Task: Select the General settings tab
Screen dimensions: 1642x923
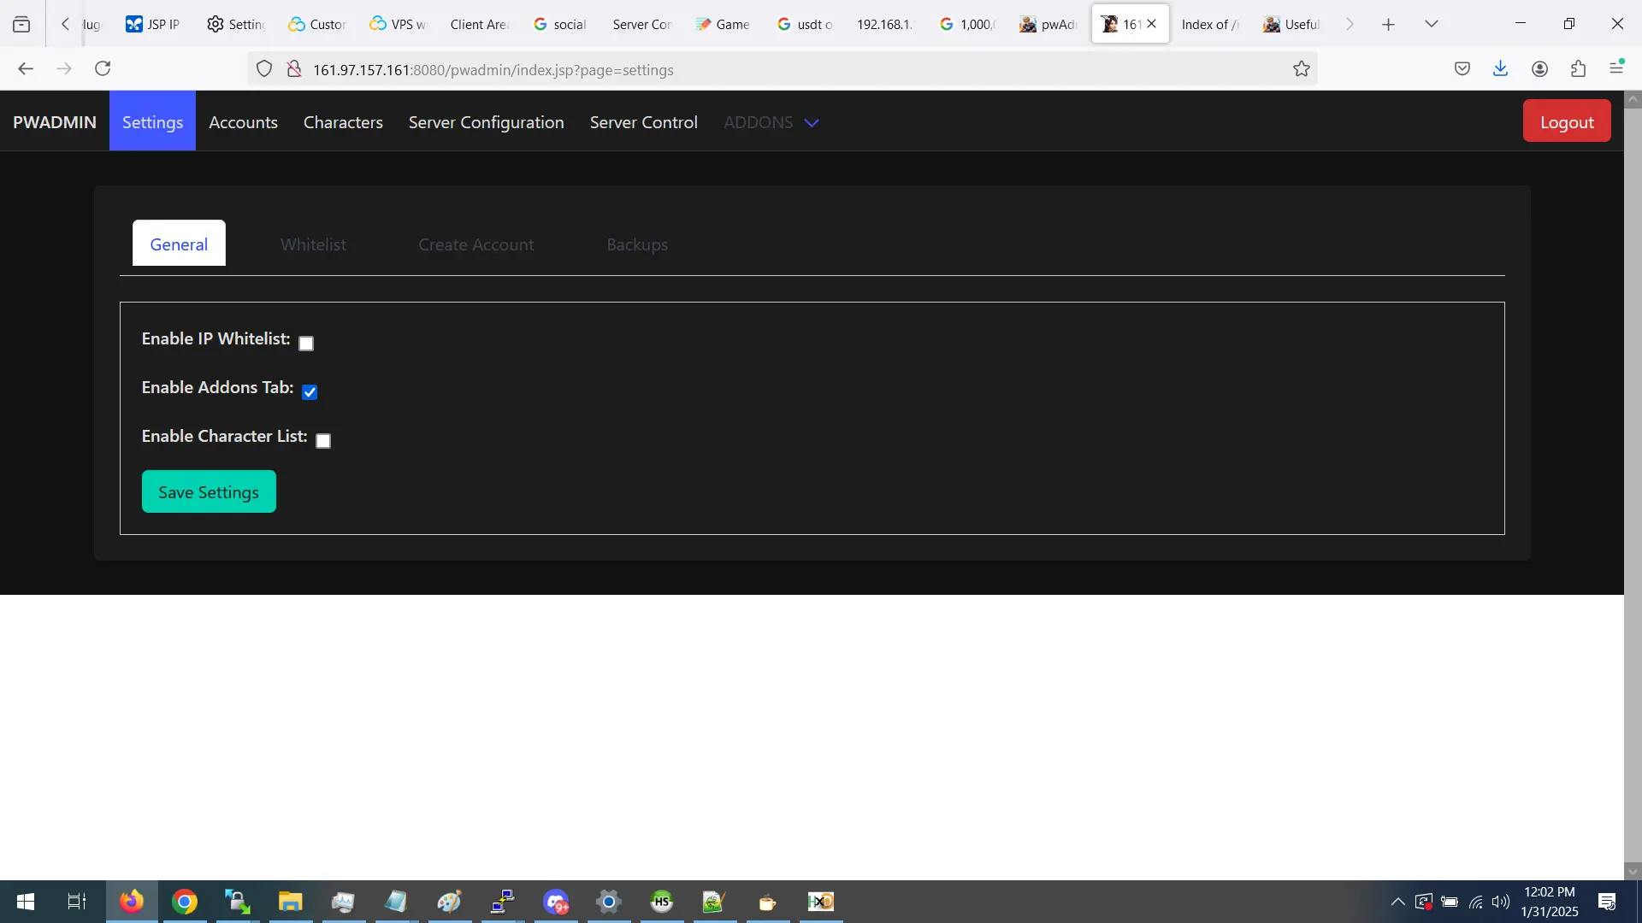Action: tap(179, 244)
